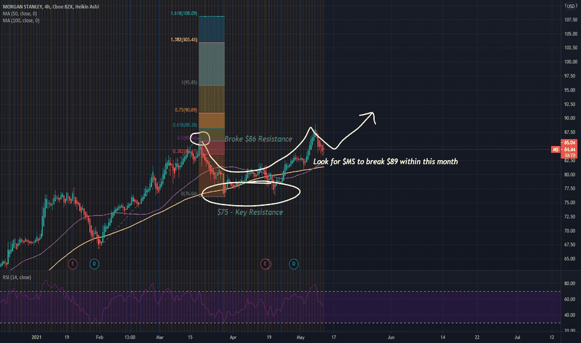Click the 1.382(103.41) Fibonacci level label

[x=184, y=40]
